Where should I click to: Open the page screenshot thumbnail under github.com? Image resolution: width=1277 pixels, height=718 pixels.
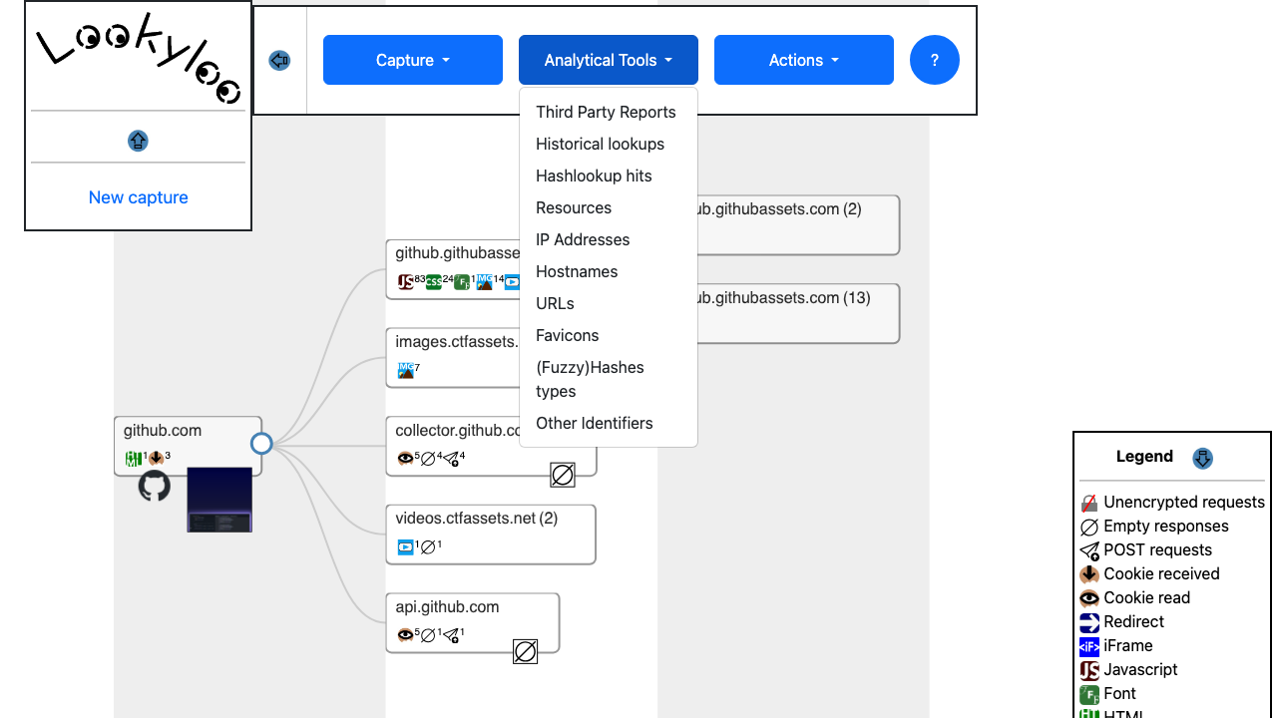(219, 500)
